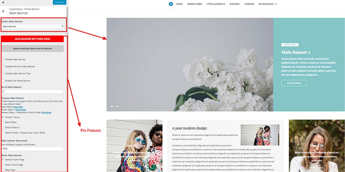Select the first slider dot indicator
Viewport: 345px width, 172px height.
coord(112,106)
